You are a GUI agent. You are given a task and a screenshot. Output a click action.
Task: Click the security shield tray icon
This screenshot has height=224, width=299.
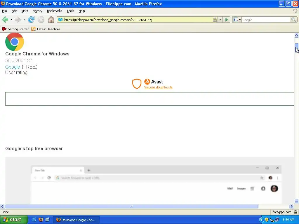tap(267, 220)
